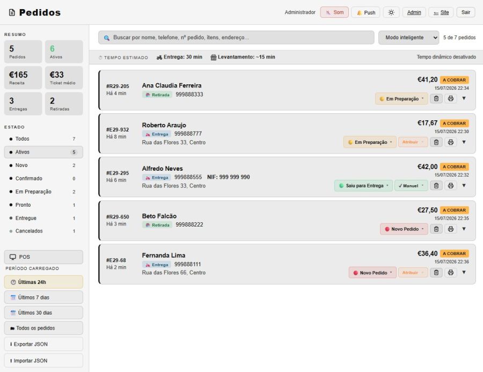Print Beto Falcão order
The height and width of the screenshot is (372, 483).
[x=451, y=229]
